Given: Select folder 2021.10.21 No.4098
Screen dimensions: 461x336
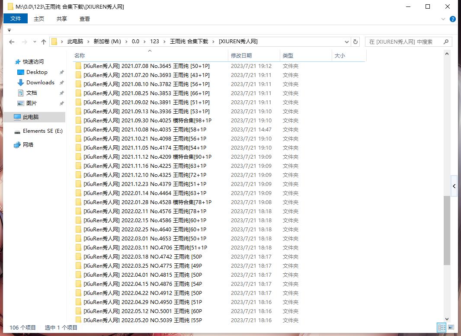Looking at the screenshot, I should 144,139.
